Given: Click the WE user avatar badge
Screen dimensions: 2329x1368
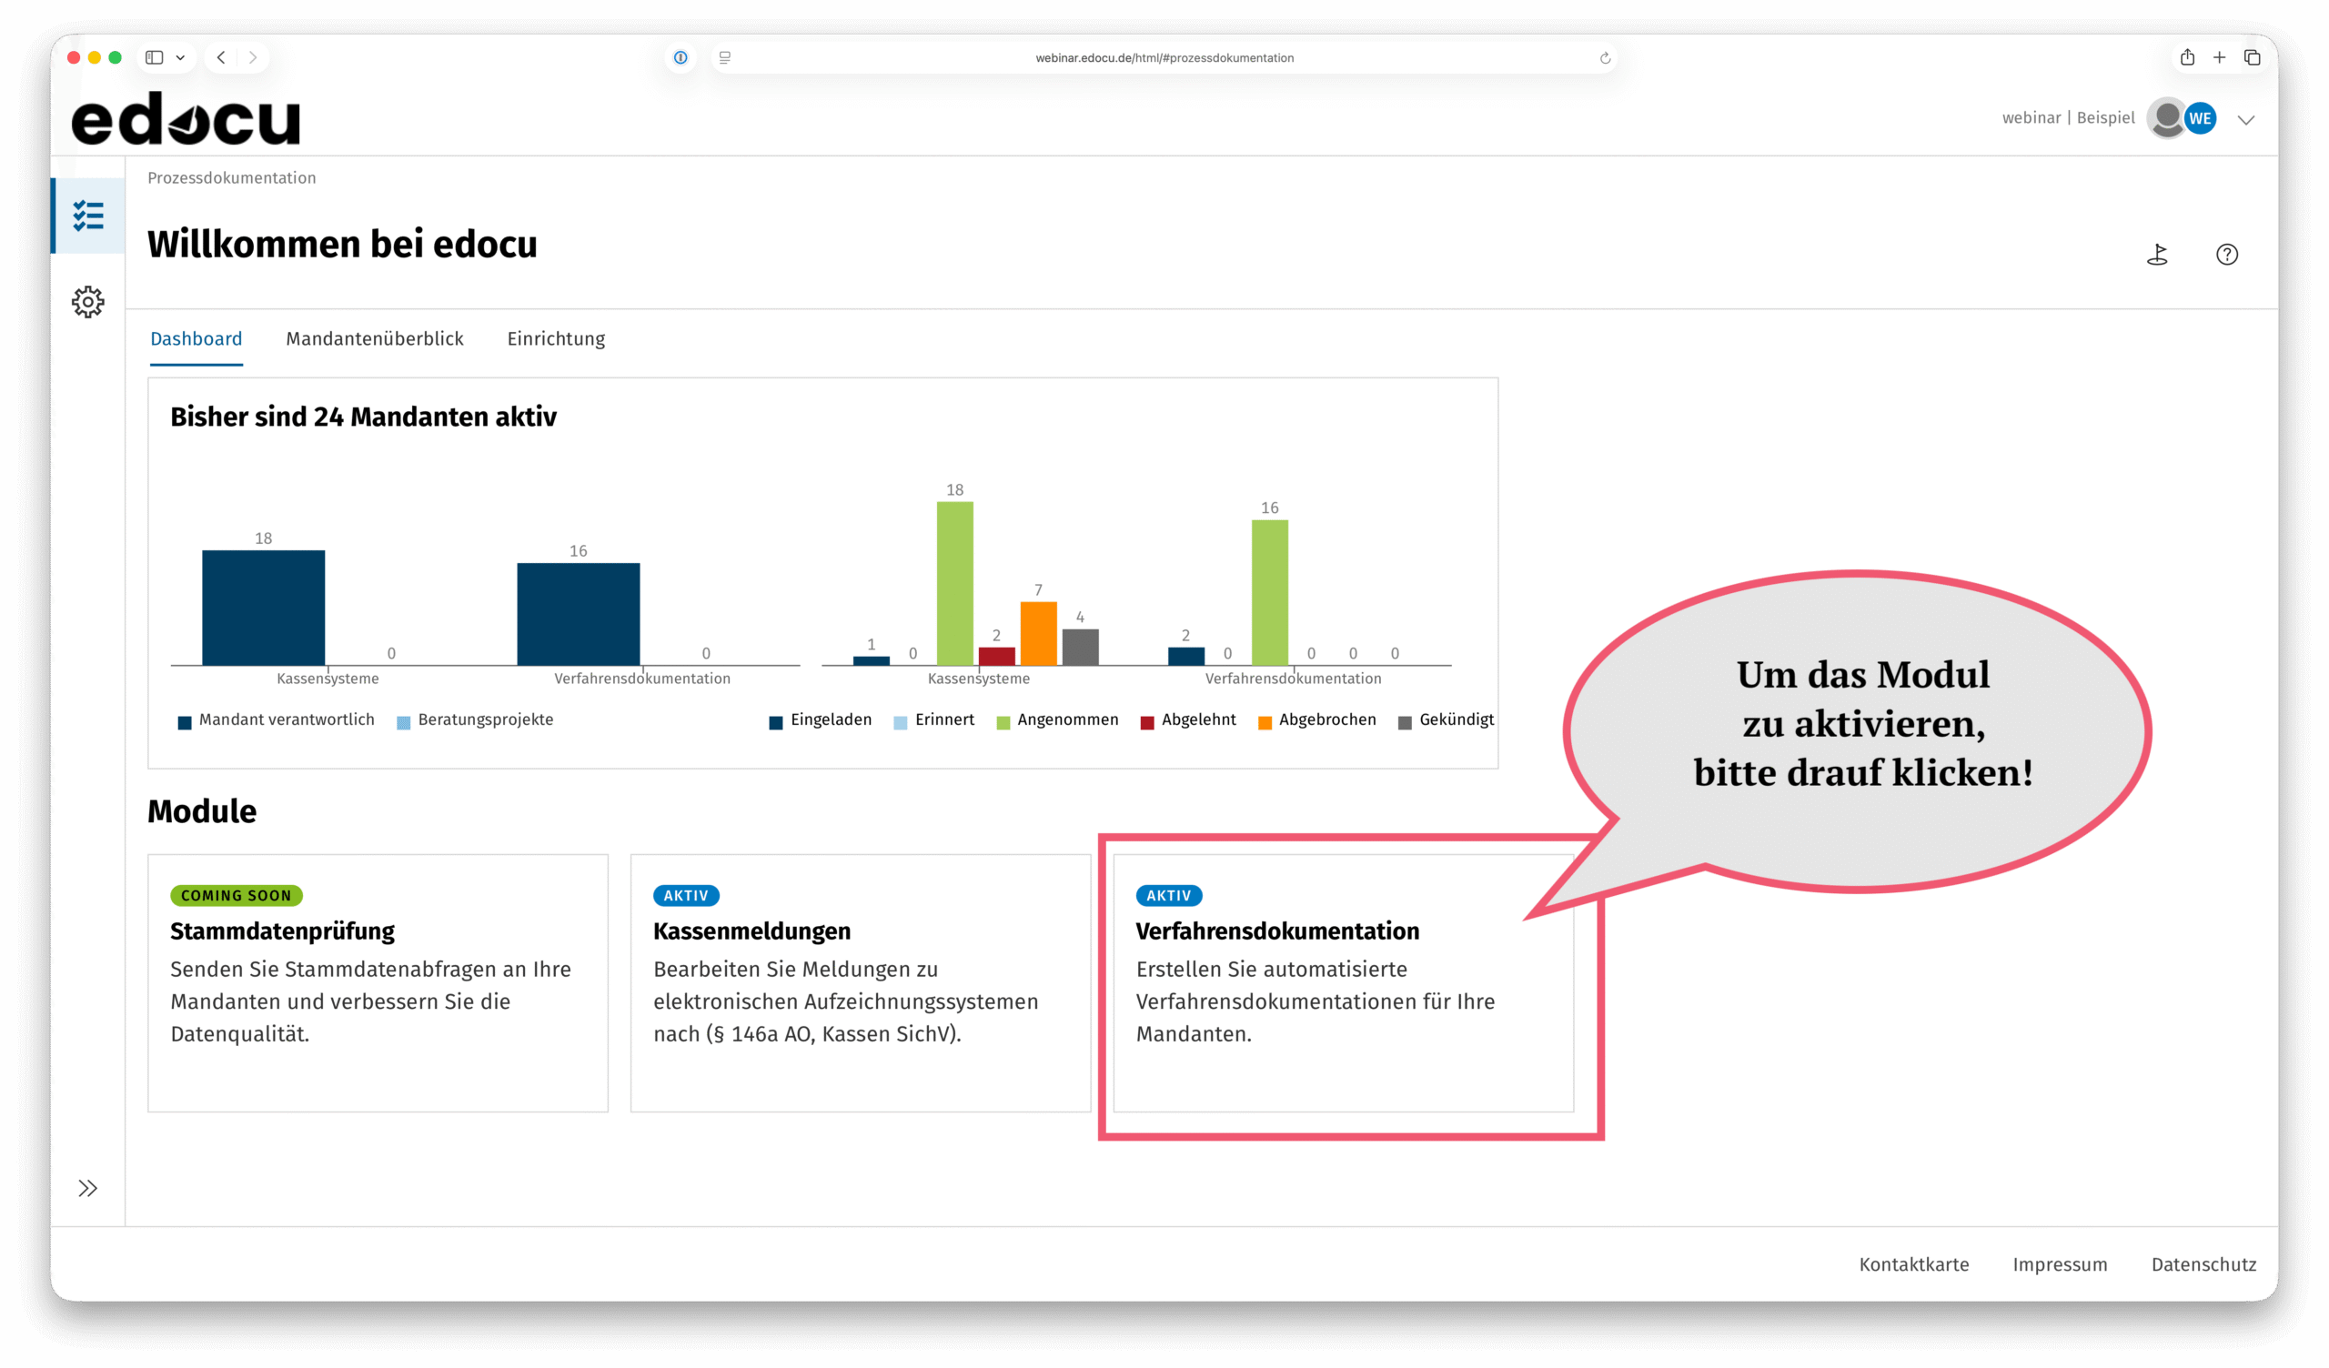Looking at the screenshot, I should coord(2200,118).
